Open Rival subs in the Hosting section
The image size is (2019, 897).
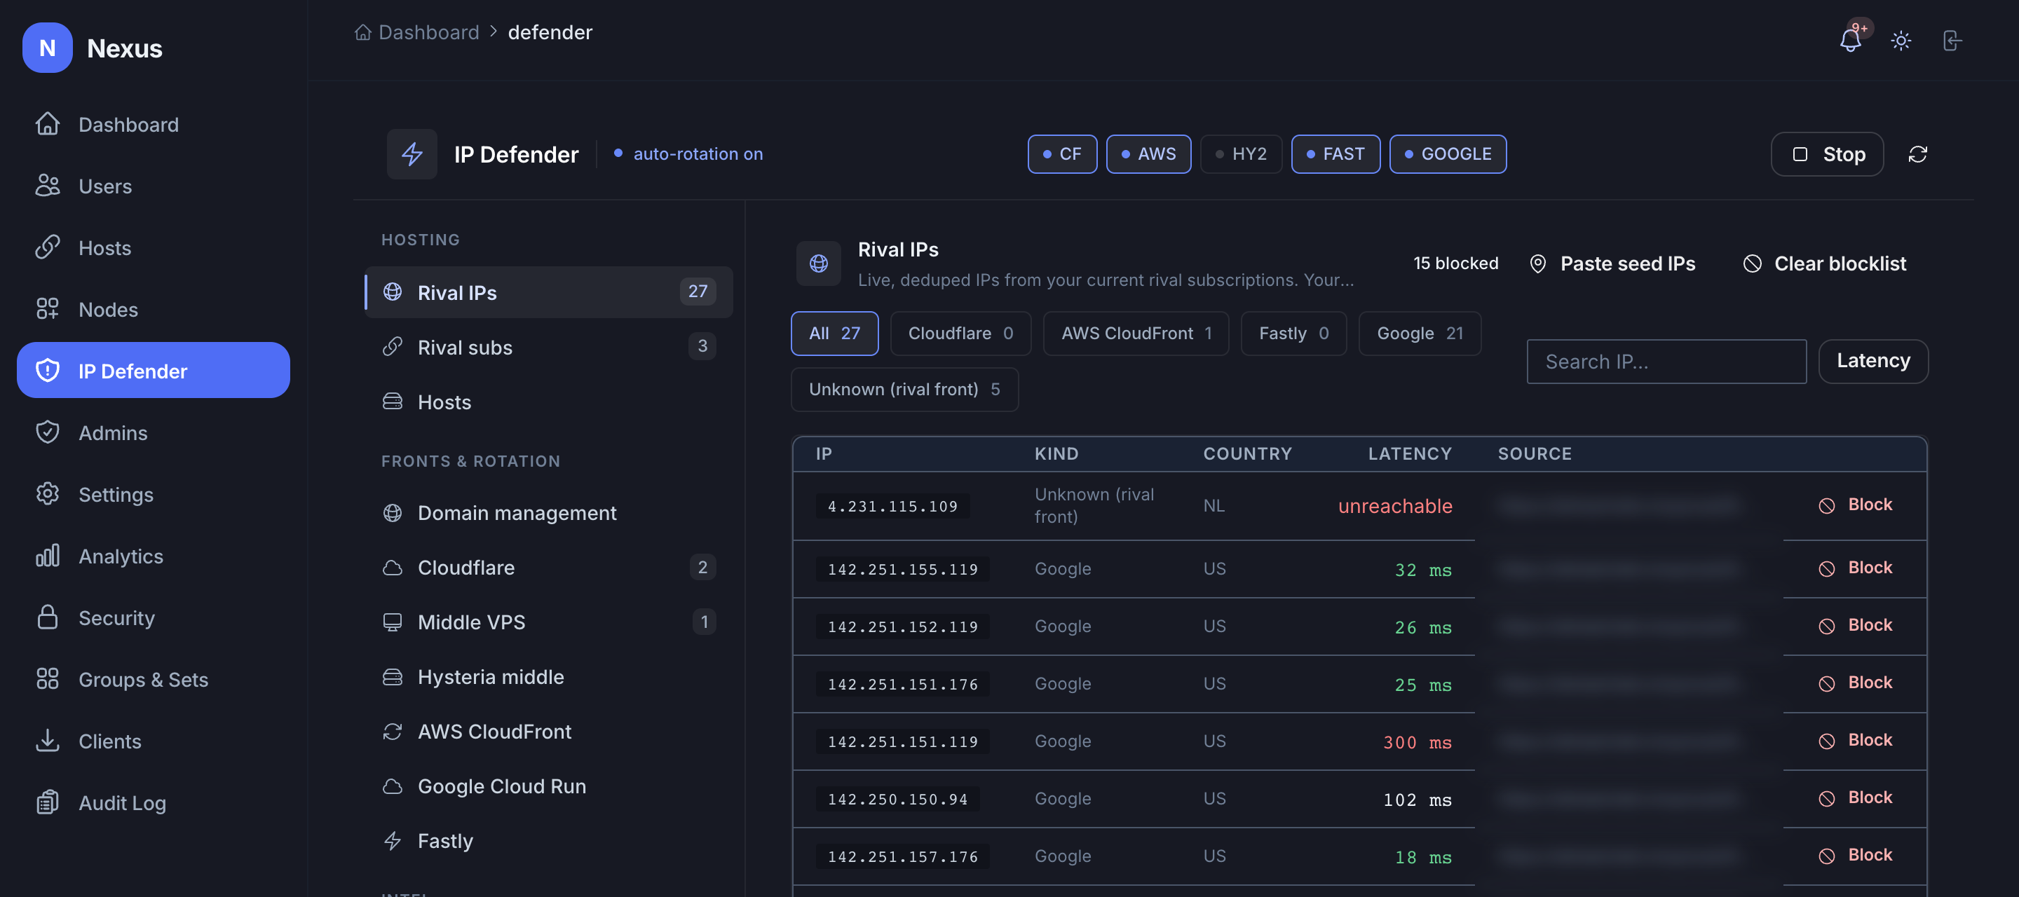(549, 347)
